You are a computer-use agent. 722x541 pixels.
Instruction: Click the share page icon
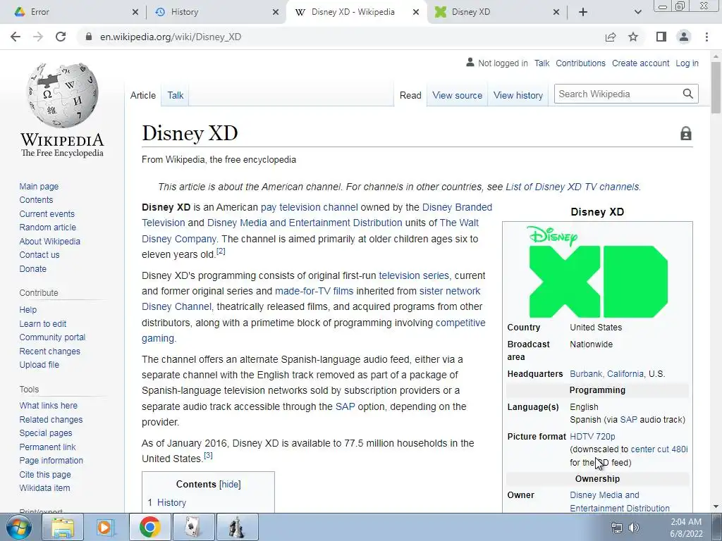click(x=611, y=37)
